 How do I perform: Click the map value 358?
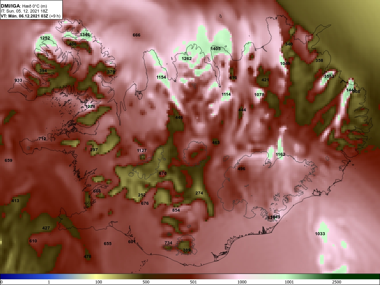319,60
